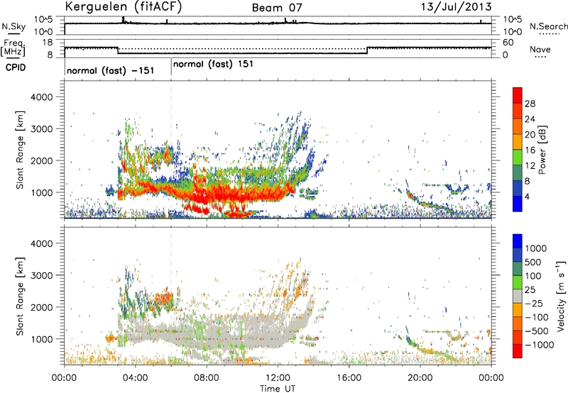Click the '-25' tick on Velocity colorbar
568x393 pixels.
534,303
